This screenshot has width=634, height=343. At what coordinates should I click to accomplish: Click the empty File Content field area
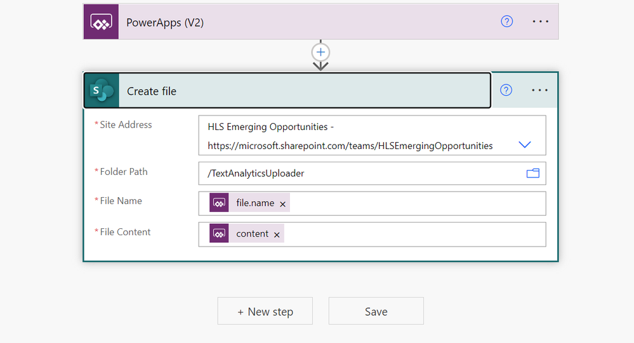tap(413, 234)
